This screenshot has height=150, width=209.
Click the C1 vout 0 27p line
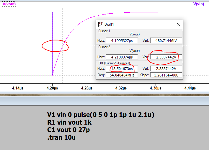(x=68, y=130)
